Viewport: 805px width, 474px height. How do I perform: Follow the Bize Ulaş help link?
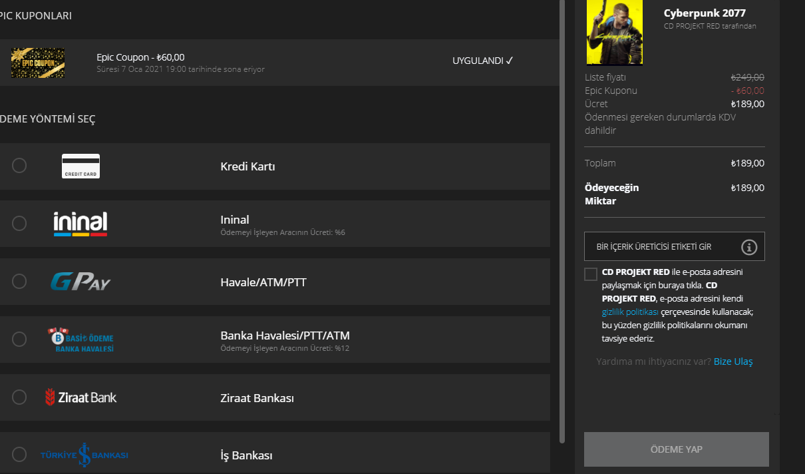coord(733,361)
